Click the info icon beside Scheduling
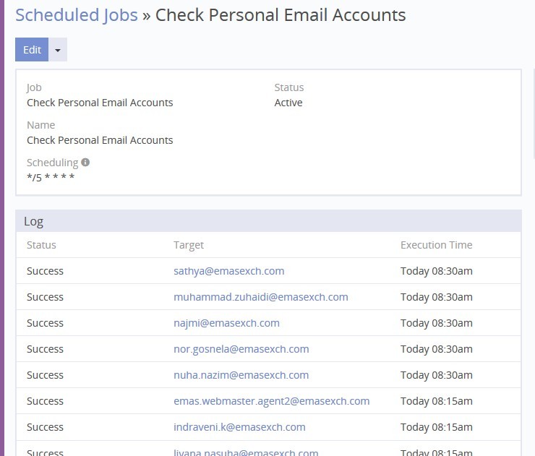This screenshot has height=456, width=535. (x=85, y=163)
